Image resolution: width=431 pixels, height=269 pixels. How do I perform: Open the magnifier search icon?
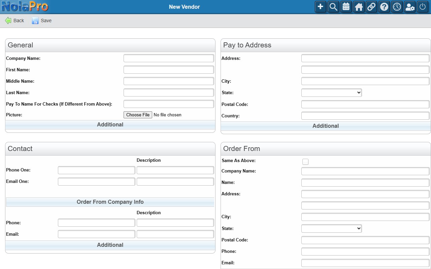[333, 7]
